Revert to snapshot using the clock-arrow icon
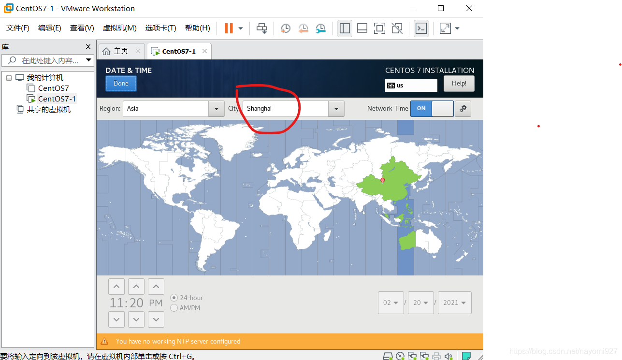Screen dimensions: 622x360 tap(303, 28)
